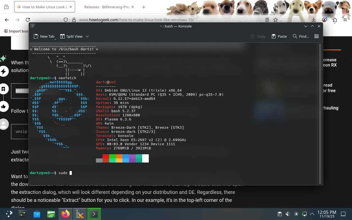Viewport: 352px width, 220px height.
Task: Reload the howtogeek page
Action: tap(28, 20)
